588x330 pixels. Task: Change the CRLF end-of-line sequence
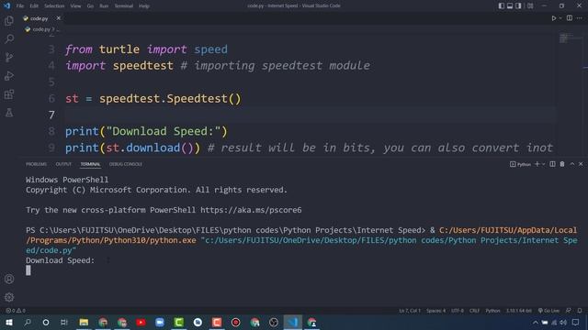coord(474,311)
